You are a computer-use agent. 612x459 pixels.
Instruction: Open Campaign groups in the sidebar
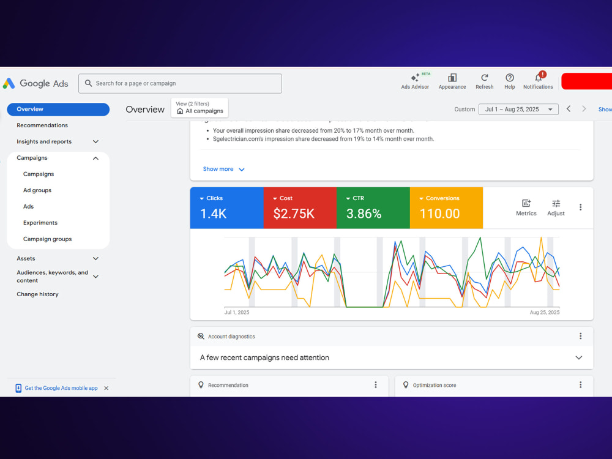[47, 239]
